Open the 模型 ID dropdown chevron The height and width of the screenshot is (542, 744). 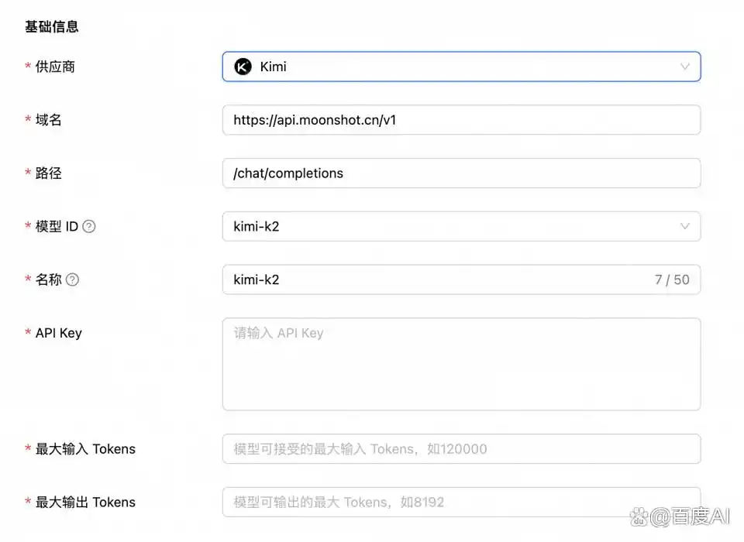coord(684,226)
